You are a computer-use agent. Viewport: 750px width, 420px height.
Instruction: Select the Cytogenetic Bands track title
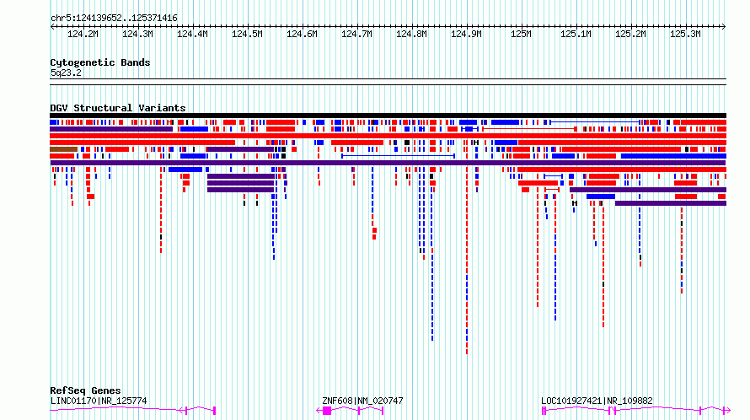pyautogui.click(x=100, y=62)
